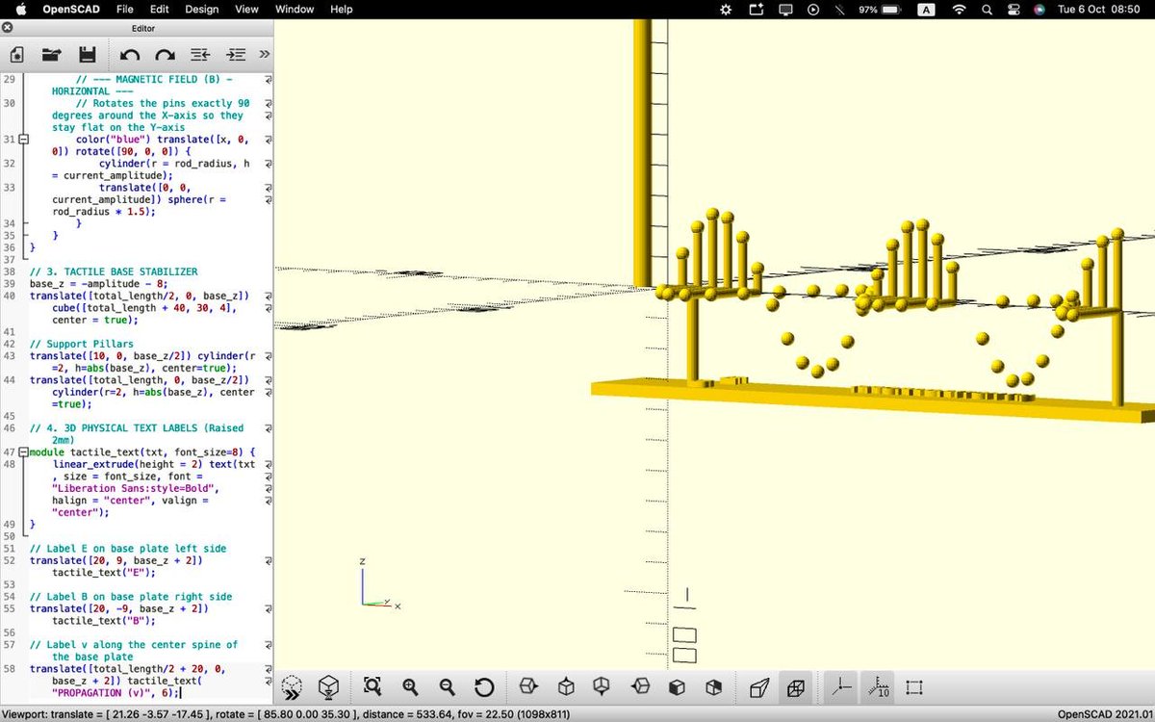Undo the last editor change
Image resolution: width=1155 pixels, height=722 pixels.
130,55
